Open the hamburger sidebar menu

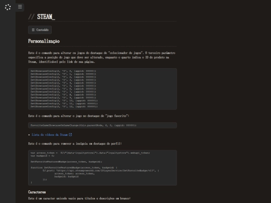[20, 7]
